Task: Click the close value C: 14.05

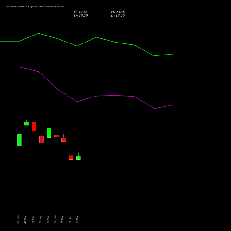Action: click(81, 12)
